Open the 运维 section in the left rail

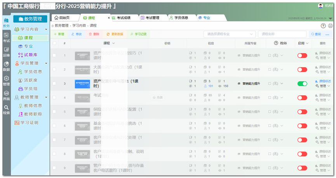click(x=6, y=52)
